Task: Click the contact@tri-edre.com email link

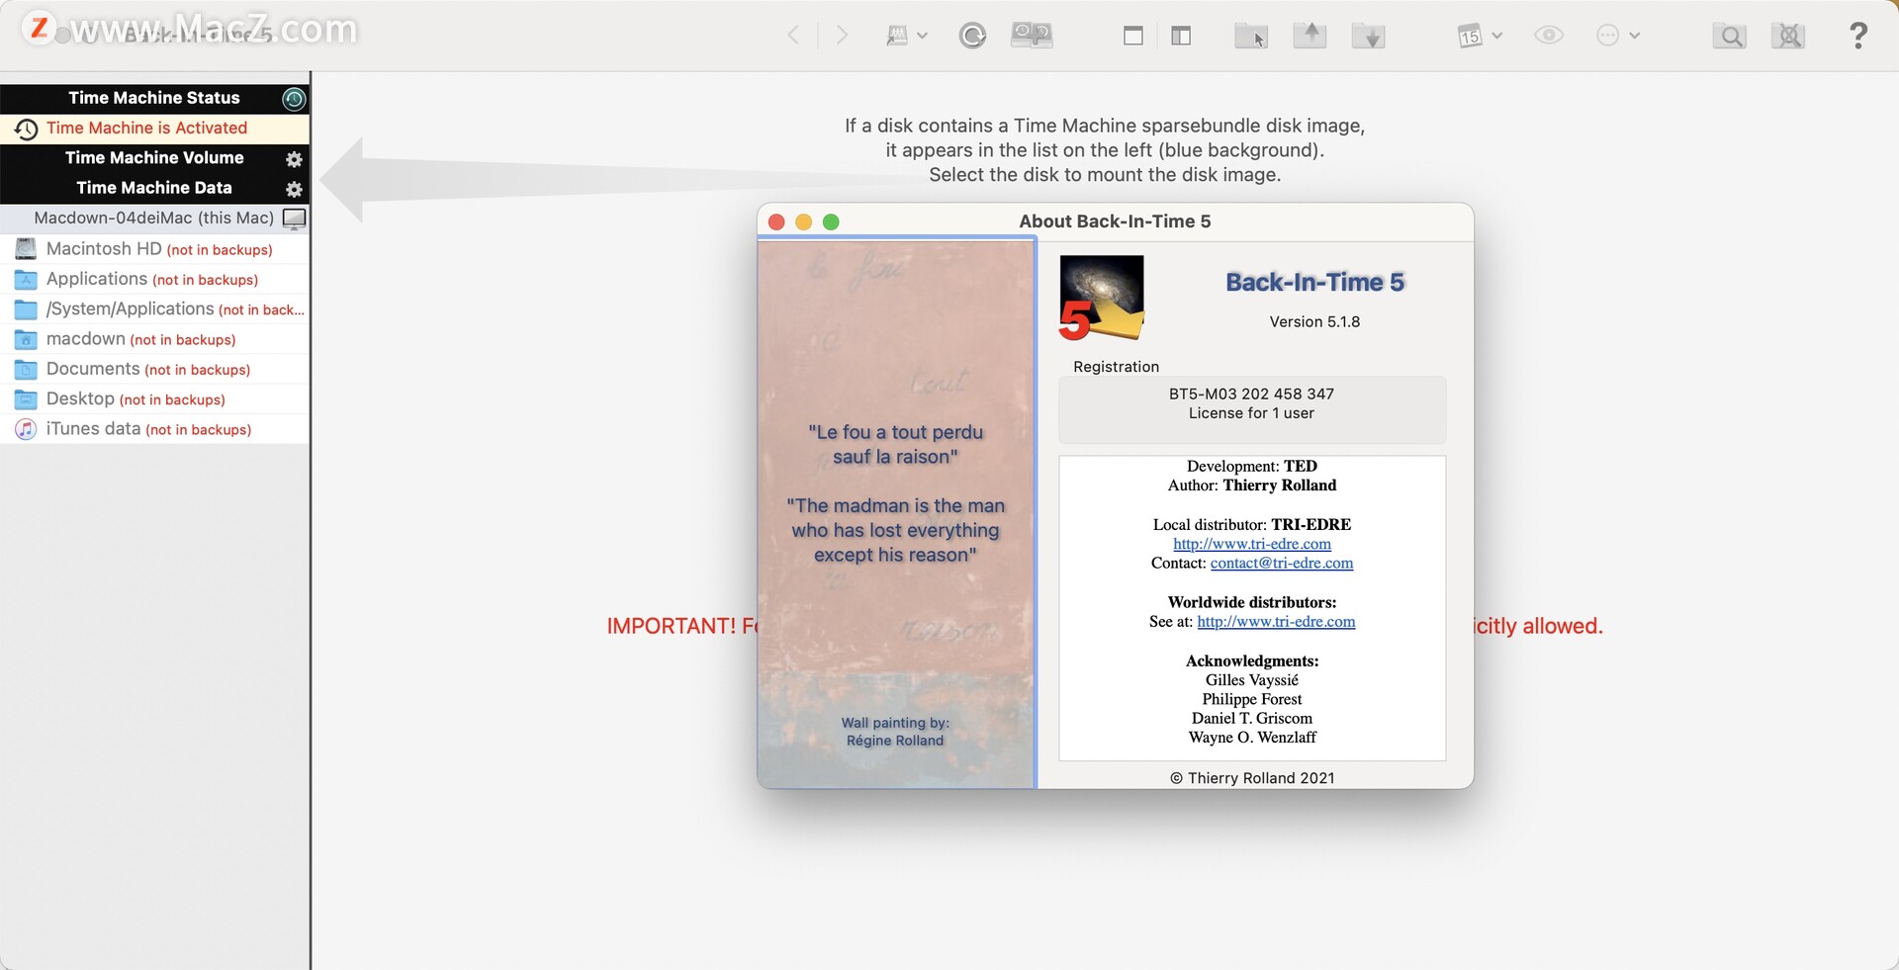Action: [x=1282, y=563]
